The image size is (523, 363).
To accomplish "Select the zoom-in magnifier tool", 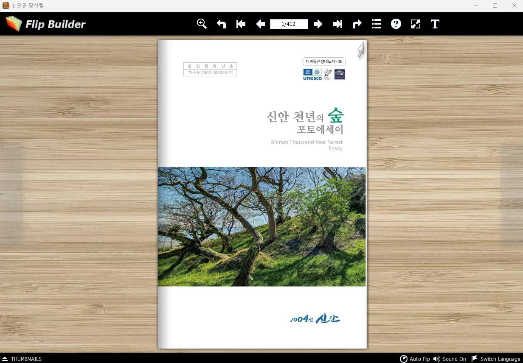I will pos(202,24).
